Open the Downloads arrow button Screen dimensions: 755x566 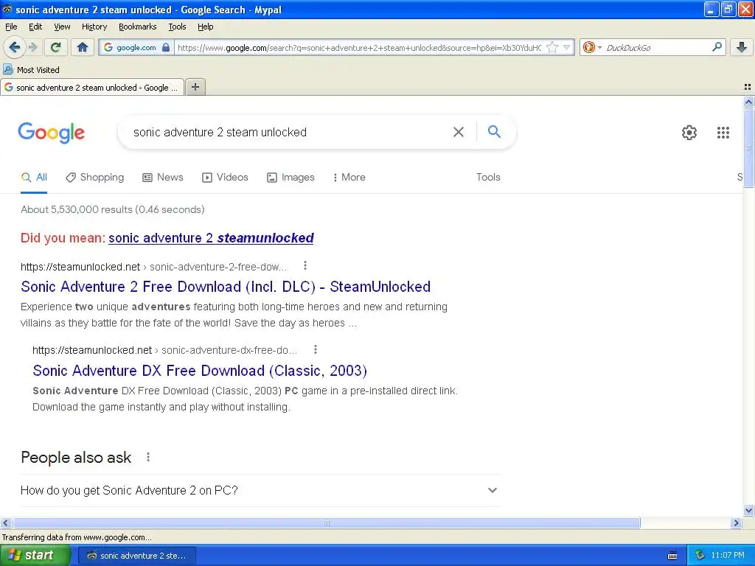[742, 47]
